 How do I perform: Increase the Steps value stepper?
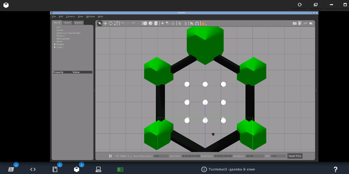click(131, 156)
